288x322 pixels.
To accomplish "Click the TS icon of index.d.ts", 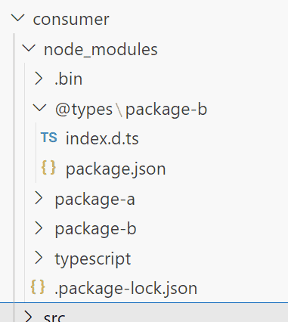I will coord(49,138).
